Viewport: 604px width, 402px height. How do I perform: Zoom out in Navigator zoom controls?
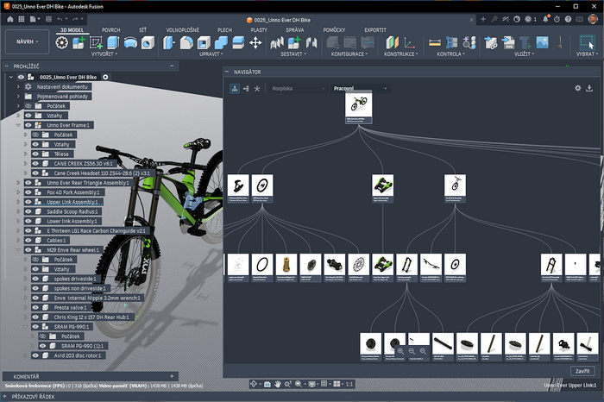tap(412, 351)
